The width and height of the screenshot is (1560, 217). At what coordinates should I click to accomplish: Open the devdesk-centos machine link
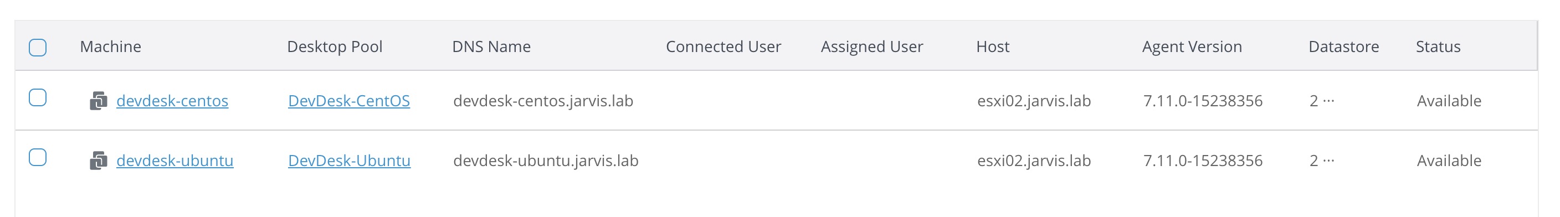click(172, 101)
